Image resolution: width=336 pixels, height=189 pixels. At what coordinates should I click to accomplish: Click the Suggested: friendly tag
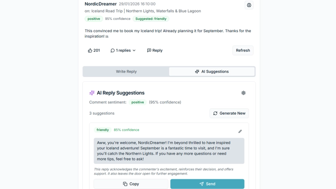(x=151, y=19)
